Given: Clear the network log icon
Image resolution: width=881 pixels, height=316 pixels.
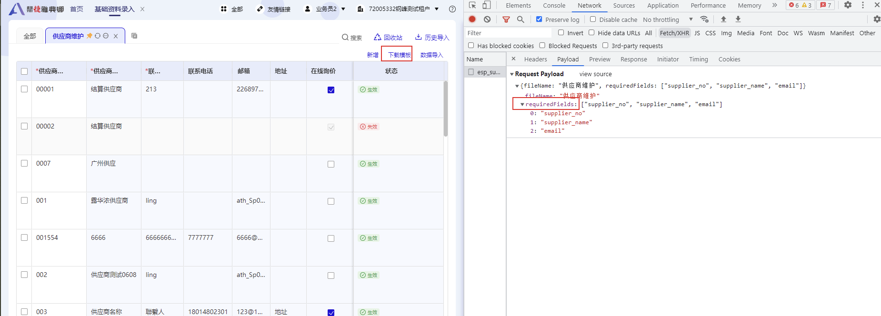Looking at the screenshot, I should [487, 19].
